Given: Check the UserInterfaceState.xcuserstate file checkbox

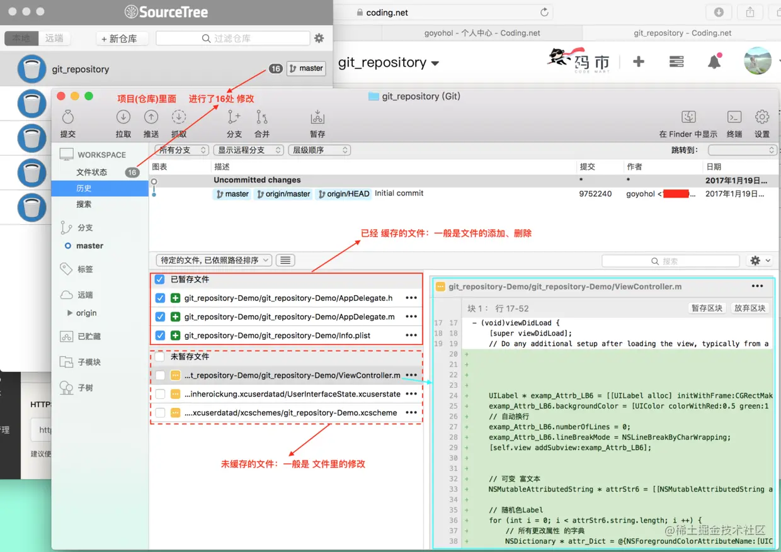Looking at the screenshot, I should 160,394.
